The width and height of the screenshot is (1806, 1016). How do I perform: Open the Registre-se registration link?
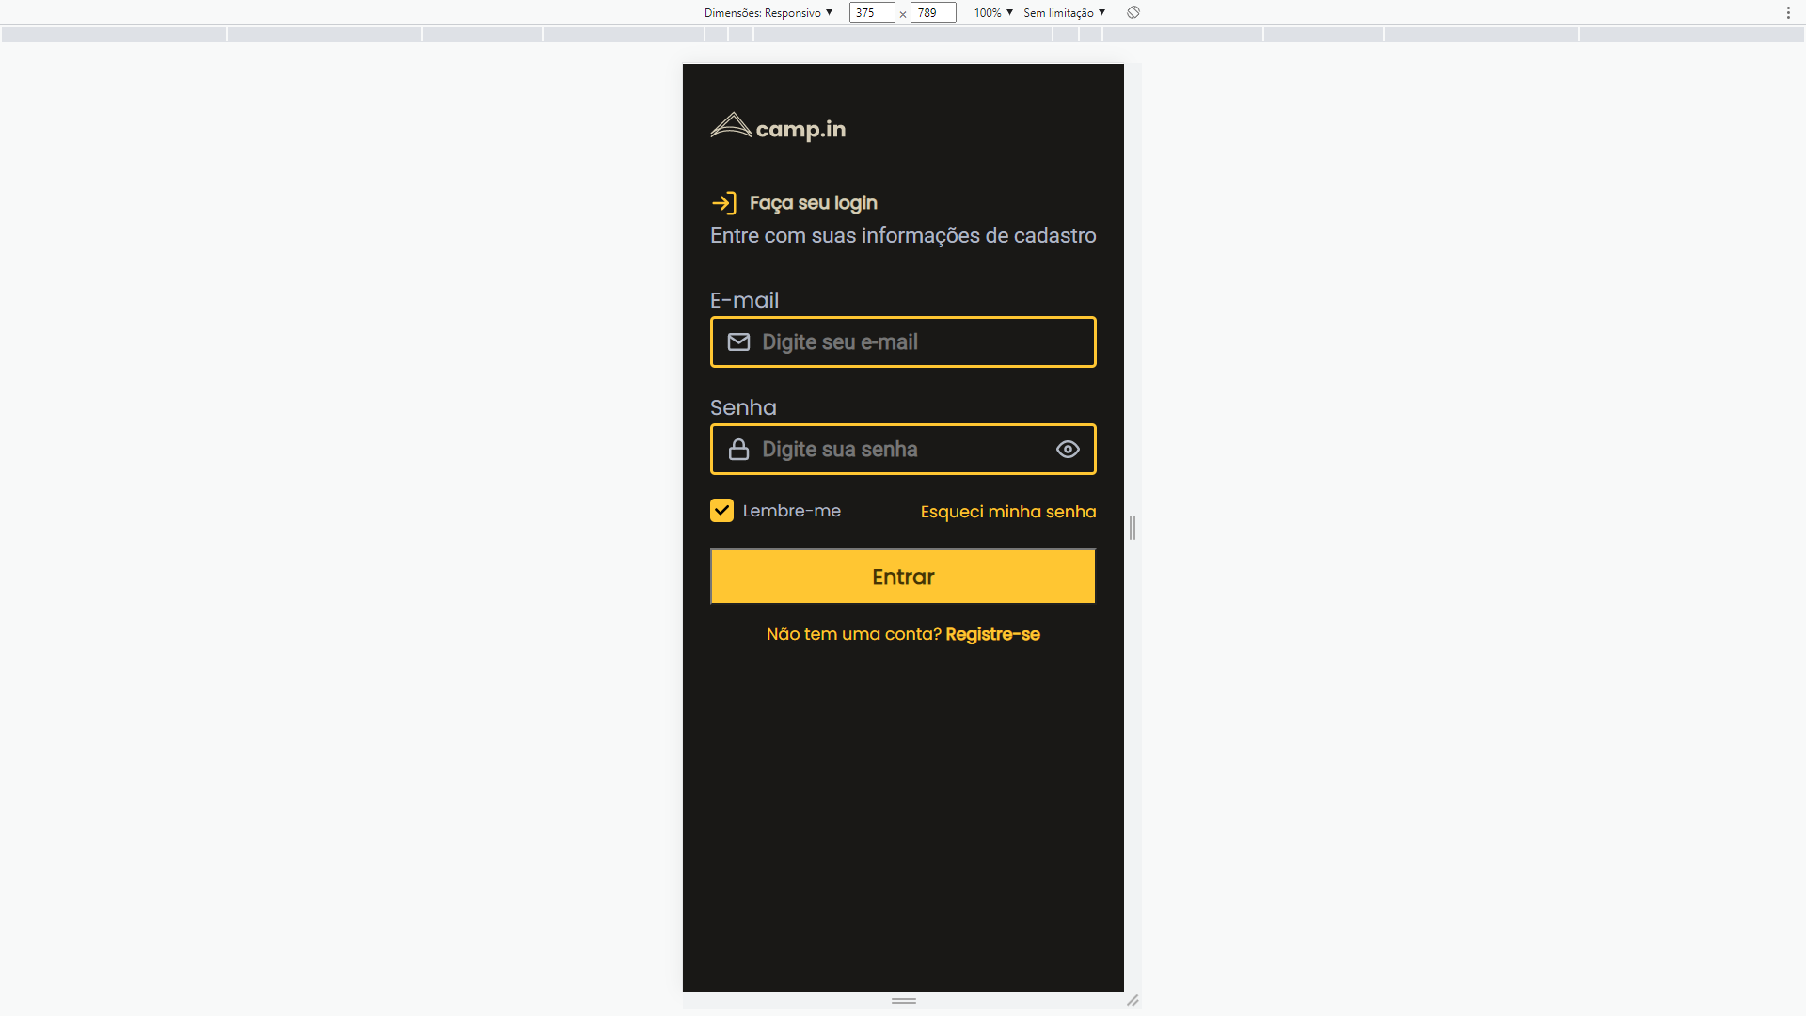992,633
